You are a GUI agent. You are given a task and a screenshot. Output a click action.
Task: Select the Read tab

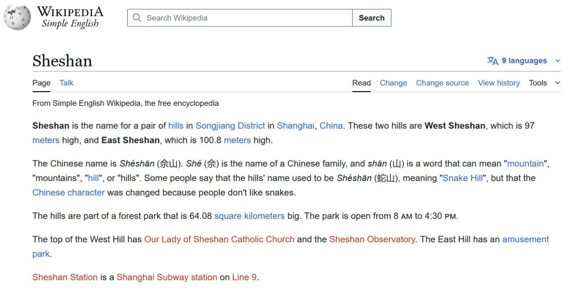click(361, 83)
